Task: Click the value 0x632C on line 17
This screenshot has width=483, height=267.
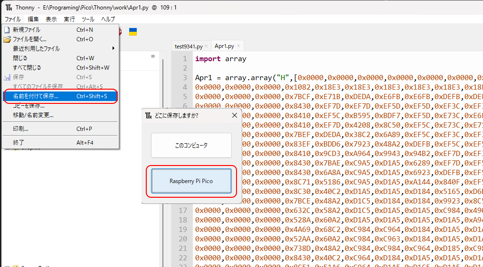Action: [x=298, y=211]
